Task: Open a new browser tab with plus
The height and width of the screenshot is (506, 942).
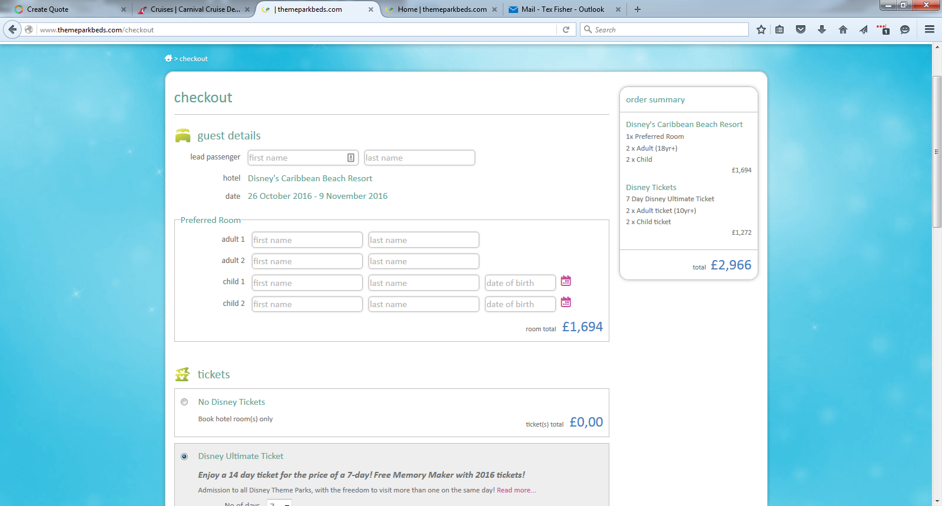Action: point(638,9)
